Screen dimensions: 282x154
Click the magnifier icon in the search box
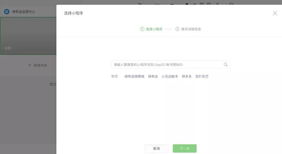pyautogui.click(x=225, y=64)
